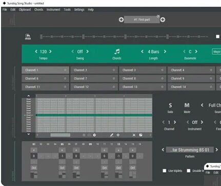Move piano roll keys up with arrow
Image resolution: width=221 pixels, height=186 pixels.
pyautogui.click(x=29, y=96)
